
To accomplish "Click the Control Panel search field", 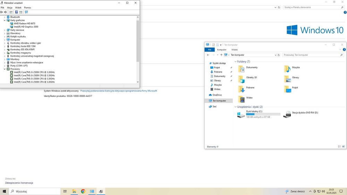I will [x=314, y=7].
